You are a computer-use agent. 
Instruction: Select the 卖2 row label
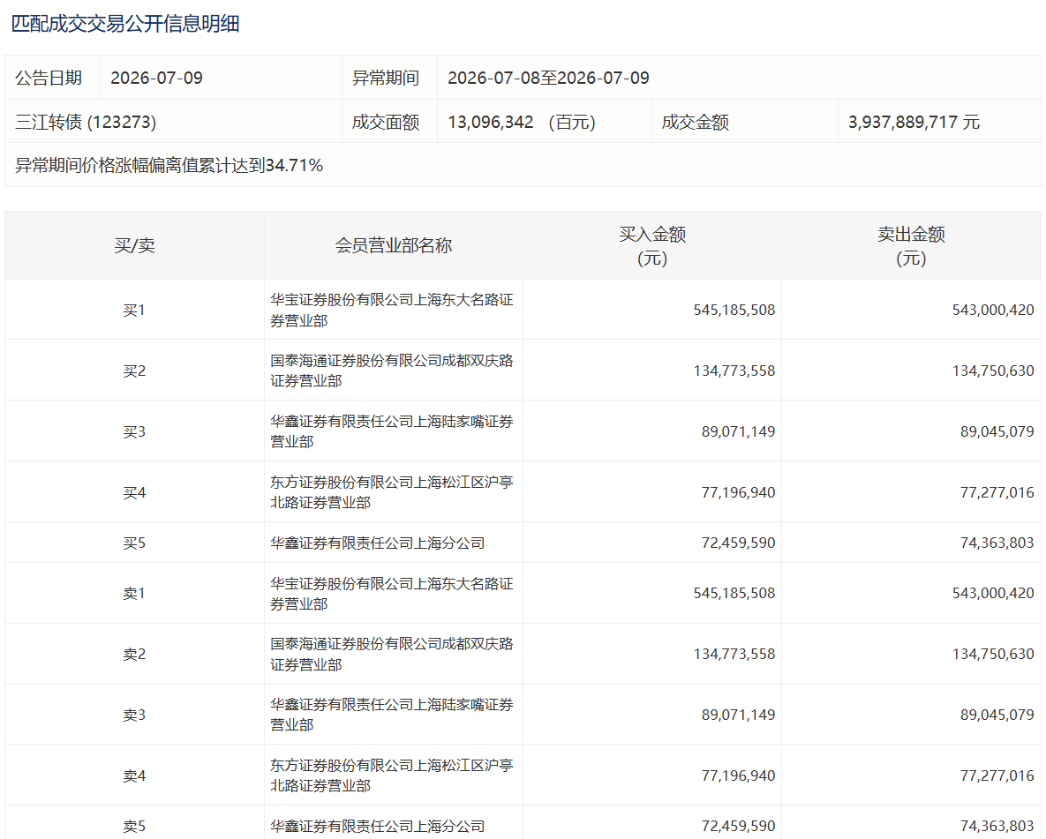(134, 655)
